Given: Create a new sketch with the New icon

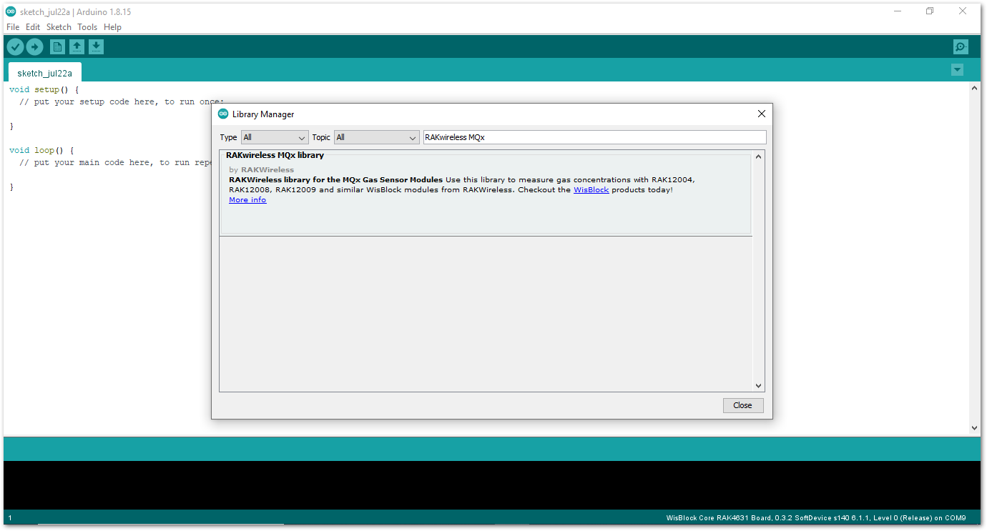Looking at the screenshot, I should (x=57, y=47).
